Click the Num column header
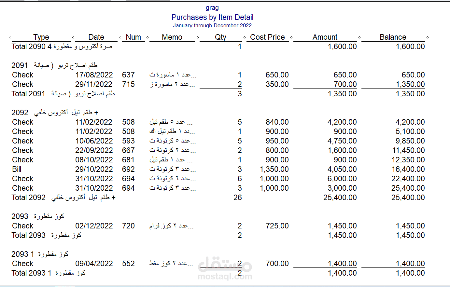The width and height of the screenshot is (450, 287). click(134, 37)
